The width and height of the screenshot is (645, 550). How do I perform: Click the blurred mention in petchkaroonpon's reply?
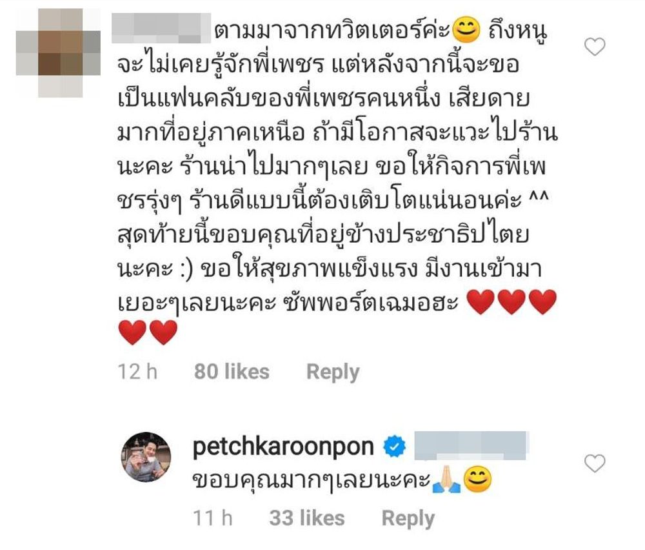[x=471, y=445]
